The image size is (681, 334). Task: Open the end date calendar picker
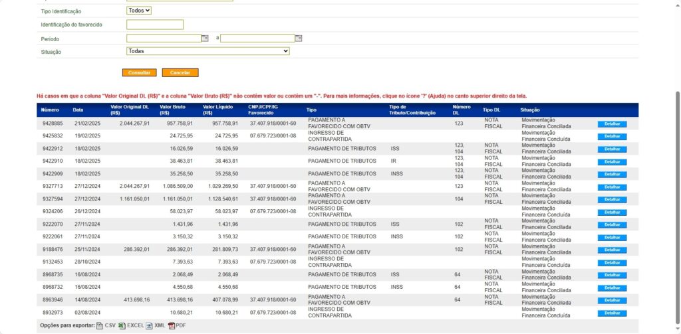(299, 39)
